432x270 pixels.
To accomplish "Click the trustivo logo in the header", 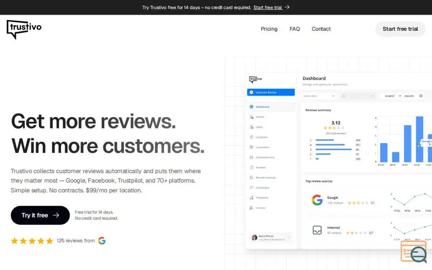I will click(24, 30).
